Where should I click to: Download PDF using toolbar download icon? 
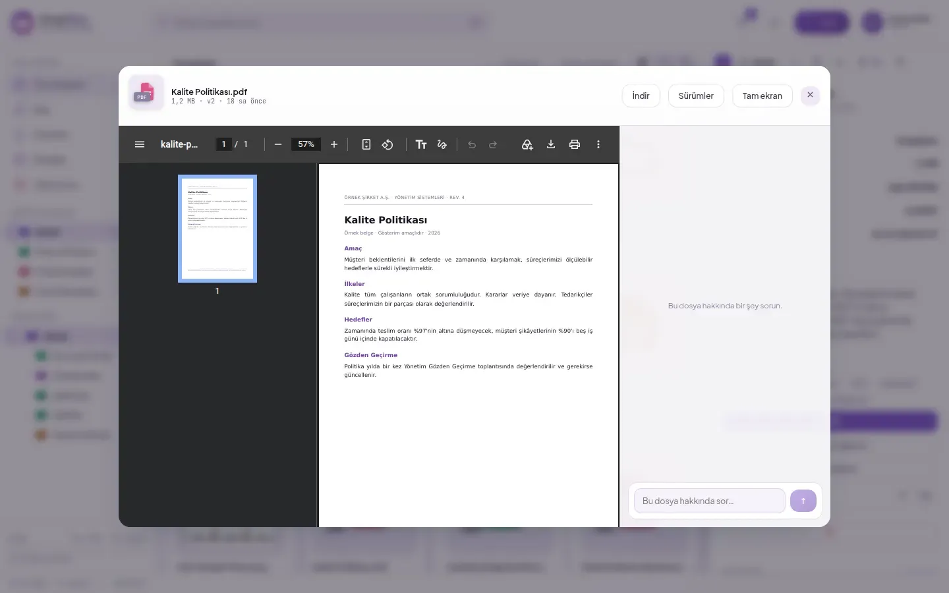click(551, 144)
